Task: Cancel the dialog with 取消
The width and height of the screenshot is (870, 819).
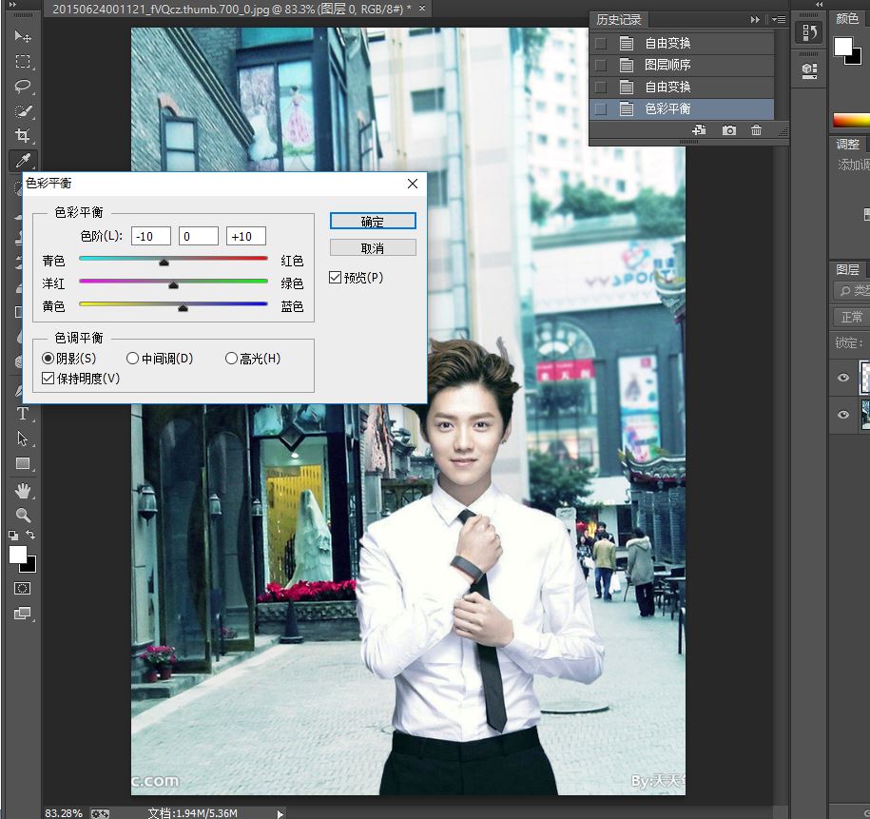Action: pyautogui.click(x=373, y=247)
